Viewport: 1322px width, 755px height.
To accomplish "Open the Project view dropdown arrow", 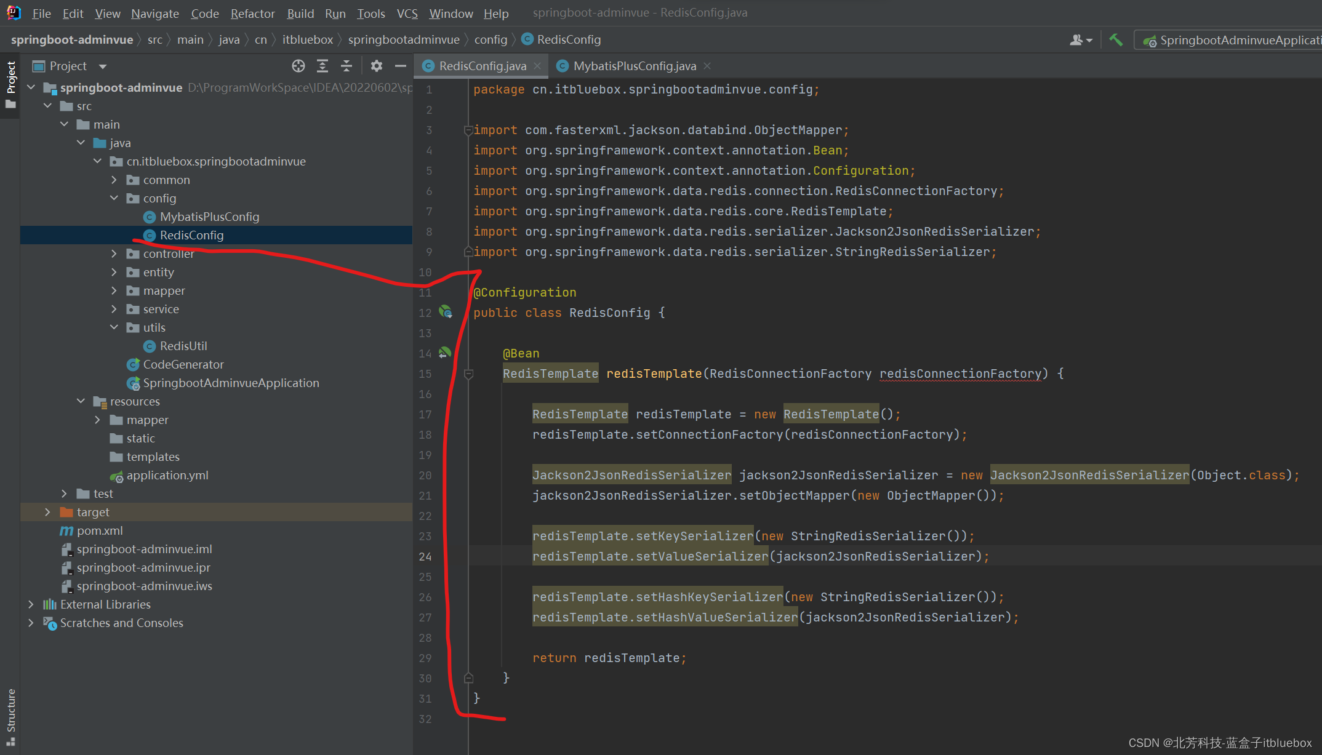I will pyautogui.click(x=103, y=66).
